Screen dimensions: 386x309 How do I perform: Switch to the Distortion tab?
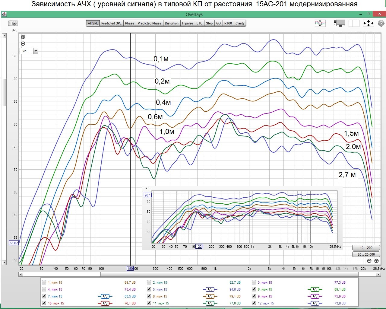pyautogui.click(x=172, y=23)
